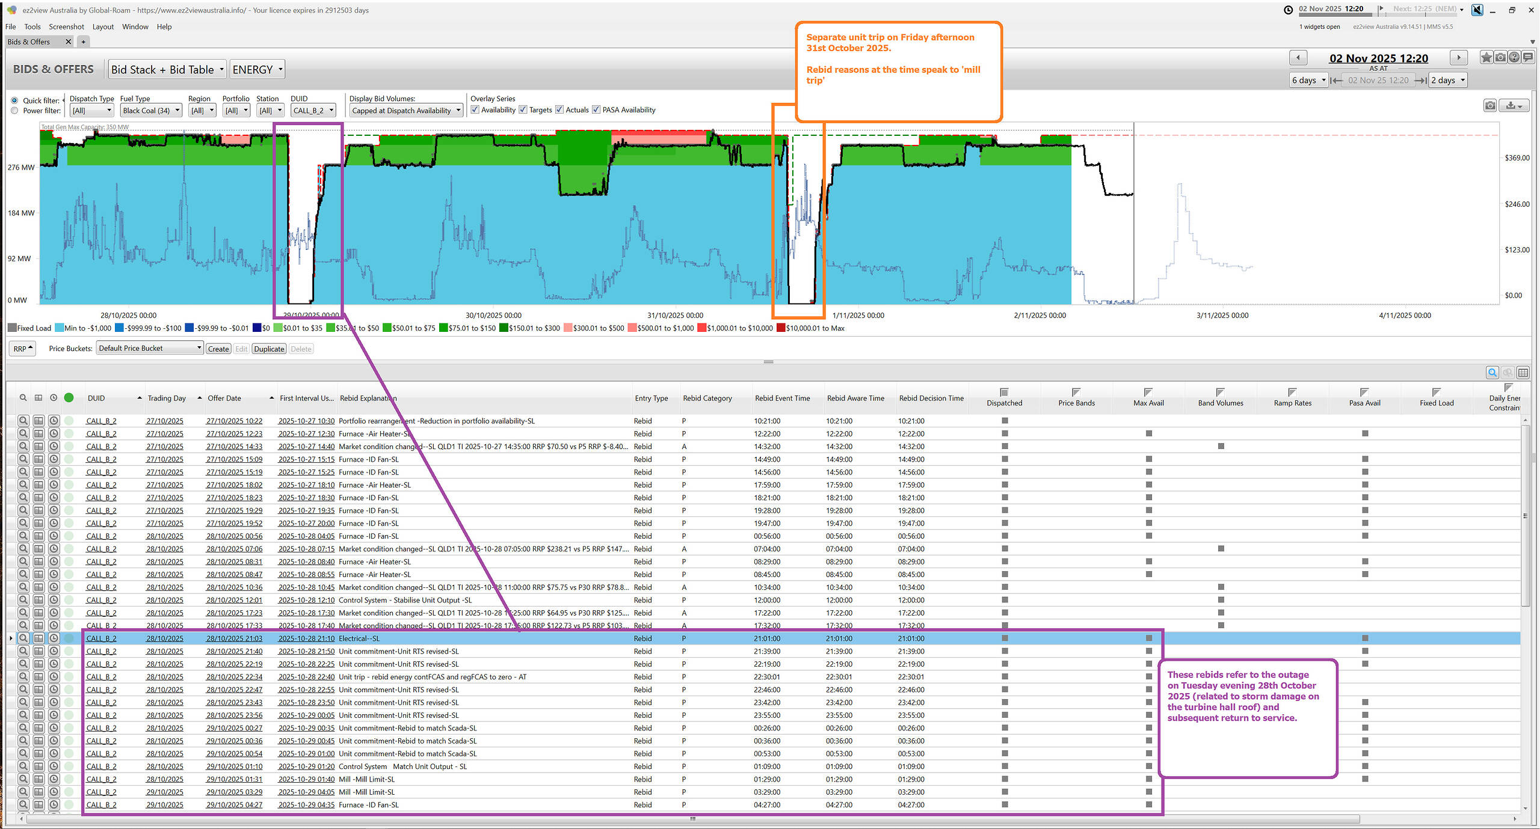Viewport: 1540px width, 829px height.
Task: Click the table grid view icon
Action: (x=1523, y=373)
